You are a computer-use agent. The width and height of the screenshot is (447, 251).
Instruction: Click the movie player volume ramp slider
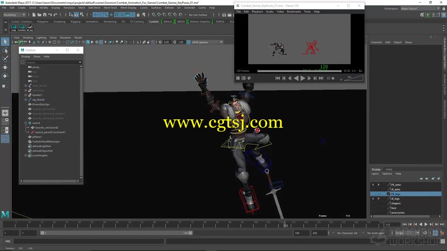[x=354, y=78]
